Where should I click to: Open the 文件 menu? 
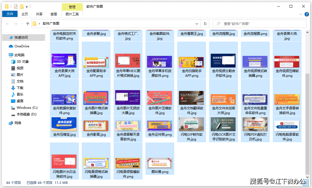[10, 14]
